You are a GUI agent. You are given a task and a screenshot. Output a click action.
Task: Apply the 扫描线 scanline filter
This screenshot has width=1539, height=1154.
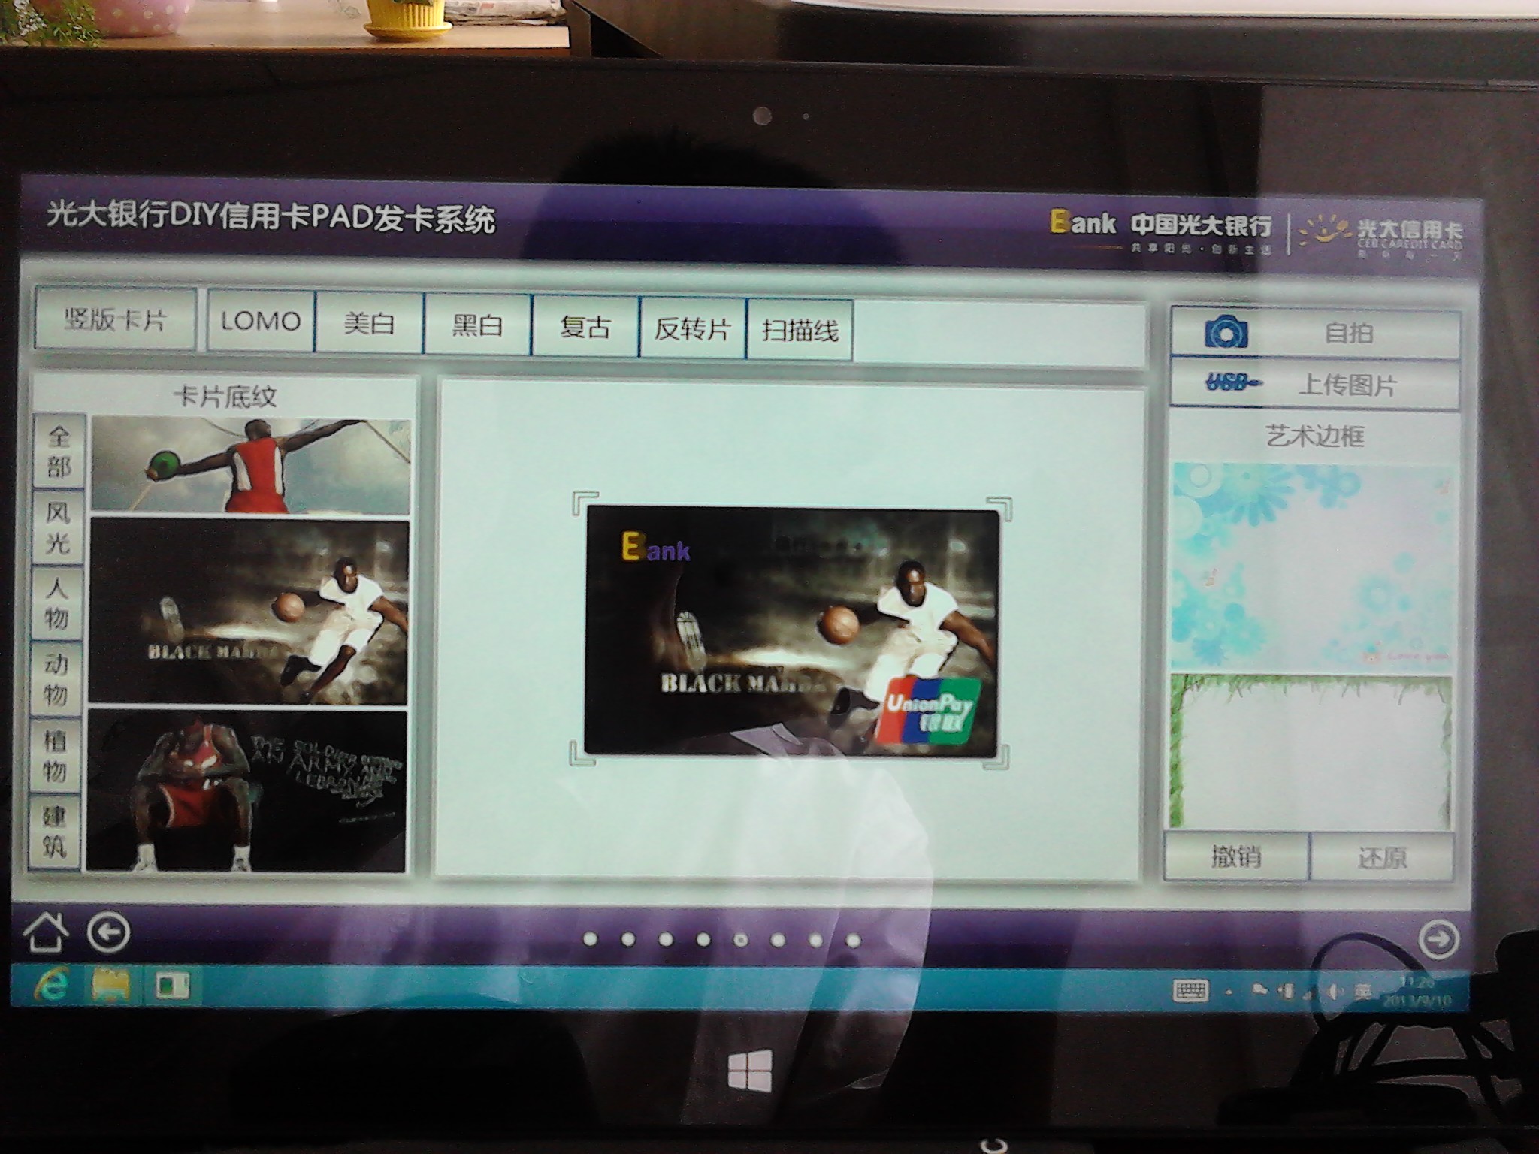coord(800,330)
